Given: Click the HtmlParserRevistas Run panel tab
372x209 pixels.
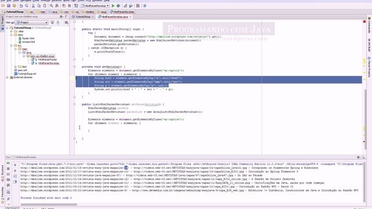Looking at the screenshot, I should click(x=24, y=157).
